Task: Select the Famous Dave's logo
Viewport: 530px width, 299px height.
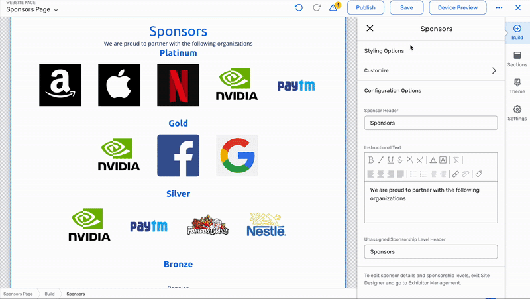Action: pos(207,225)
